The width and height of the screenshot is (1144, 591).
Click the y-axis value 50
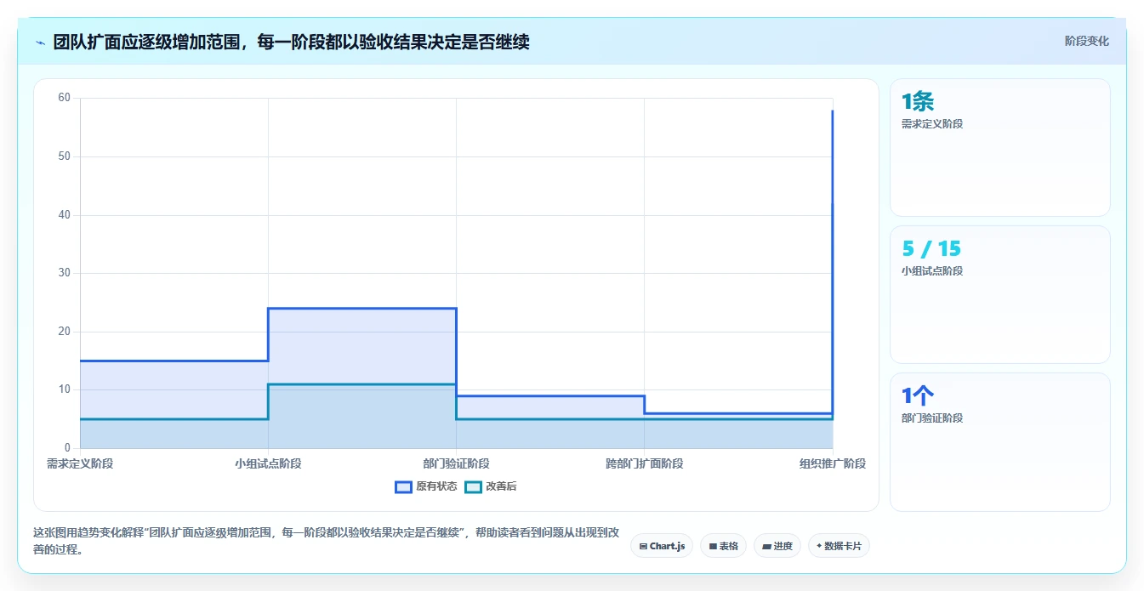pyautogui.click(x=64, y=156)
